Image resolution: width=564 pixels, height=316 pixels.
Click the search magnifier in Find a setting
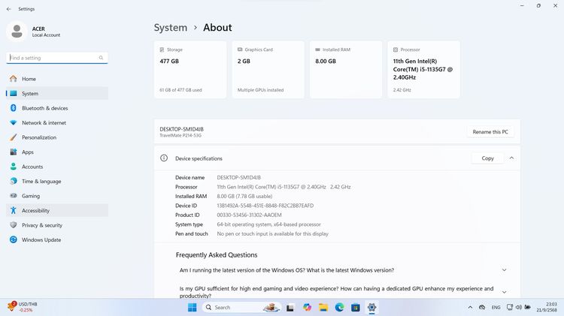click(101, 58)
